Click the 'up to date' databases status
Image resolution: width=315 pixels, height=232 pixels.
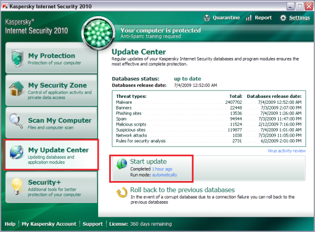pyautogui.click(x=187, y=79)
